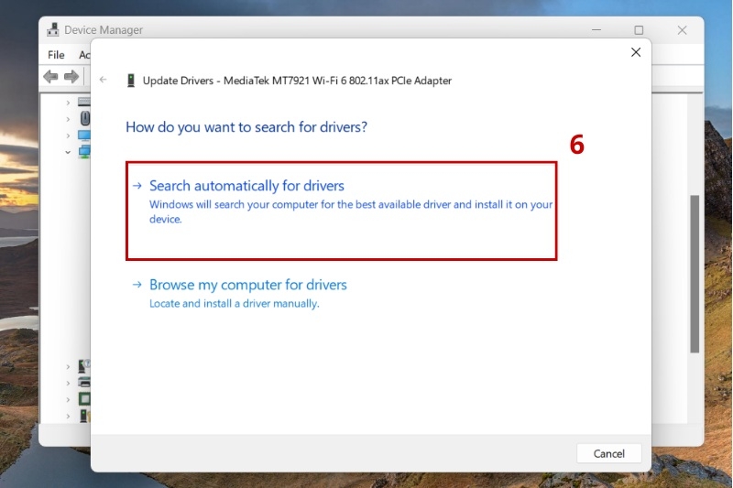Viewport: 733px width, 488px height.
Task: Select the printer category icon in tree
Action: tap(84, 383)
